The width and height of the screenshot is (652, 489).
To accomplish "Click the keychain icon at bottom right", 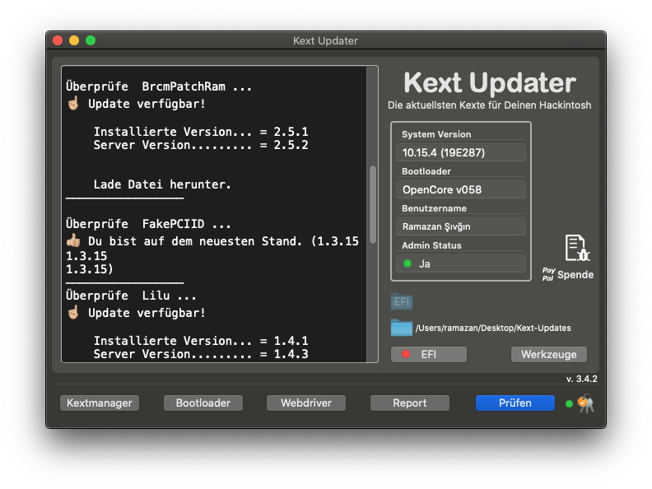I will pyautogui.click(x=586, y=403).
